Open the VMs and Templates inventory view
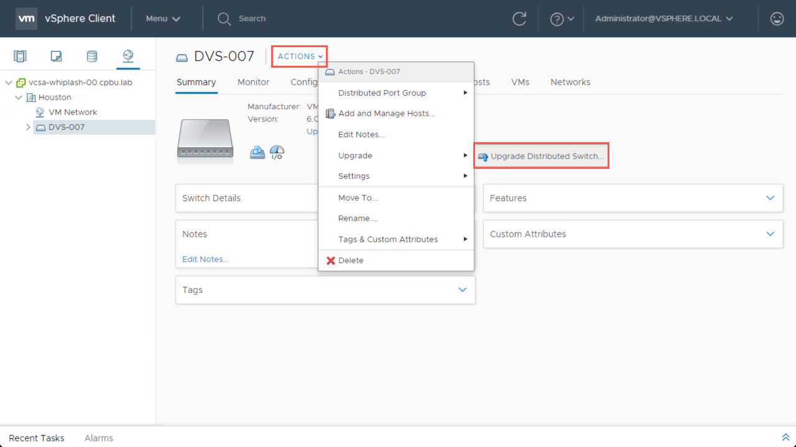The image size is (796, 447). coord(56,56)
